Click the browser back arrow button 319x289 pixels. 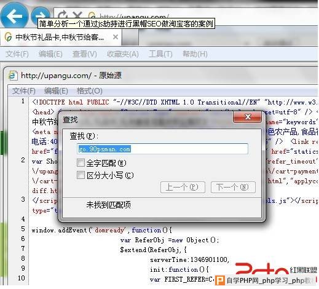(x=14, y=15)
